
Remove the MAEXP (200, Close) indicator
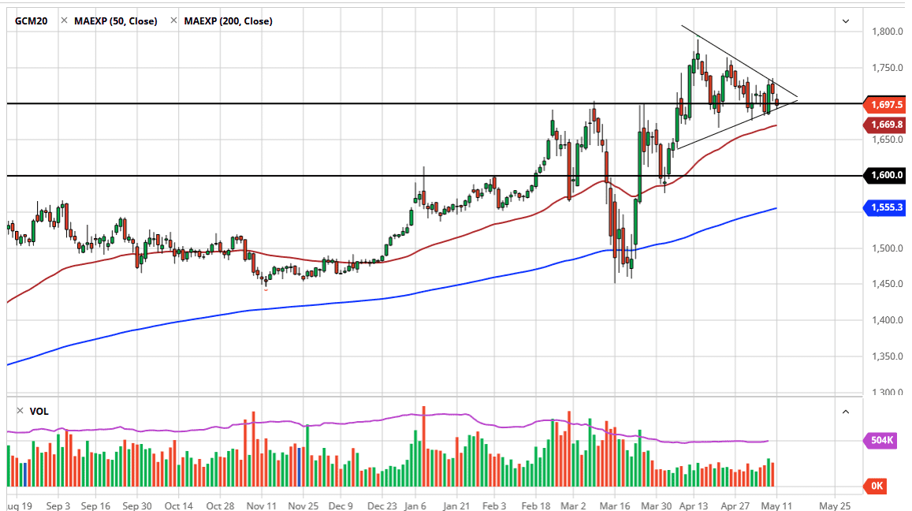[x=173, y=21]
